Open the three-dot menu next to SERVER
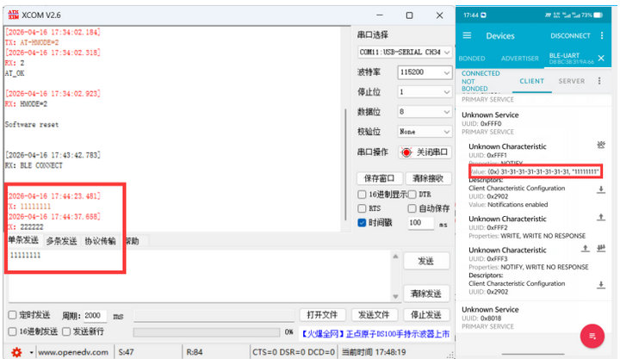 pos(599,81)
